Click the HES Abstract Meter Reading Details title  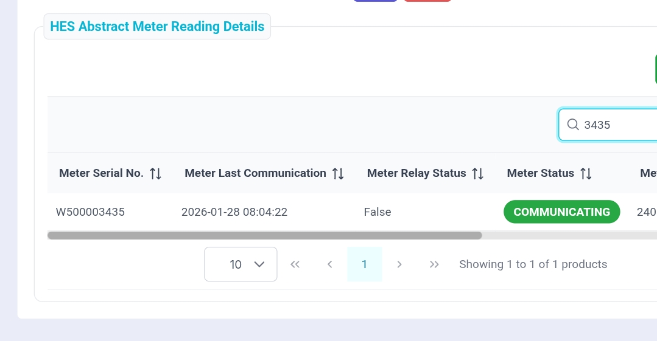click(x=157, y=27)
